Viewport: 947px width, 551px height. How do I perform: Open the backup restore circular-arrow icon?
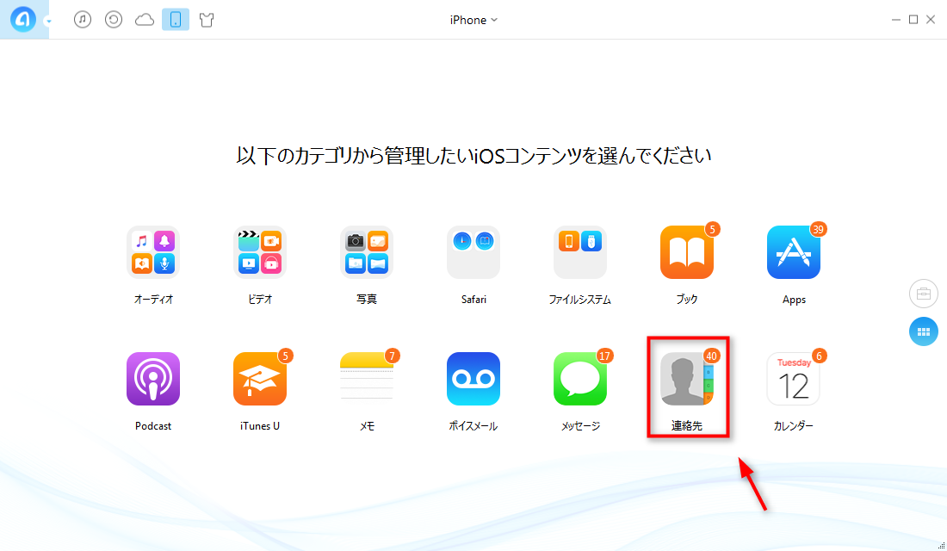114,20
